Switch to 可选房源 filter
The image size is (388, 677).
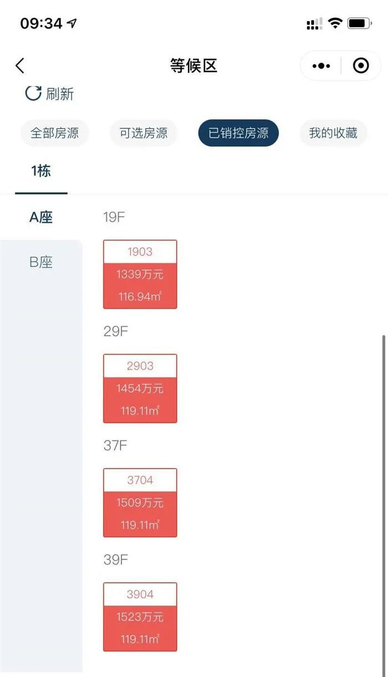point(144,133)
